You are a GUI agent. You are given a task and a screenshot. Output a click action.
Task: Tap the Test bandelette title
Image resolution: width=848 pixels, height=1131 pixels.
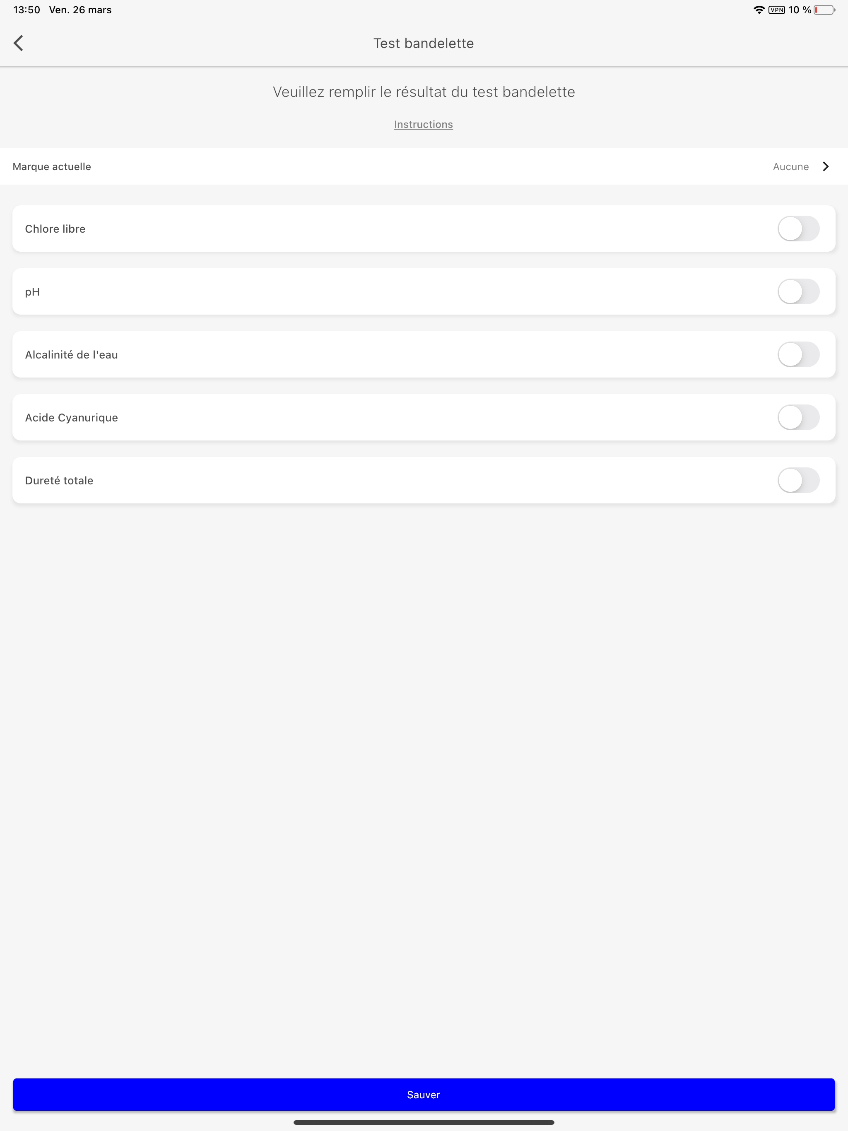424,43
